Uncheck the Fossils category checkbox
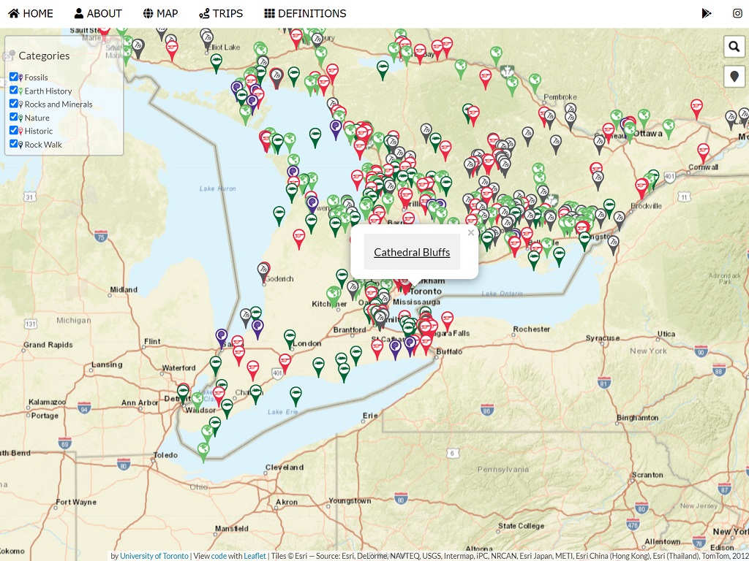Viewport: 749px width, 561px height. 14,77
